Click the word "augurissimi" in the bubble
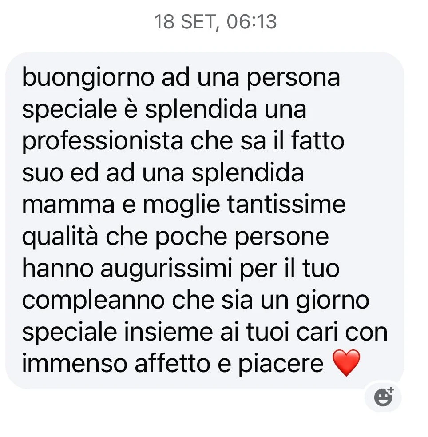This screenshot has width=428, height=437. click(166, 269)
